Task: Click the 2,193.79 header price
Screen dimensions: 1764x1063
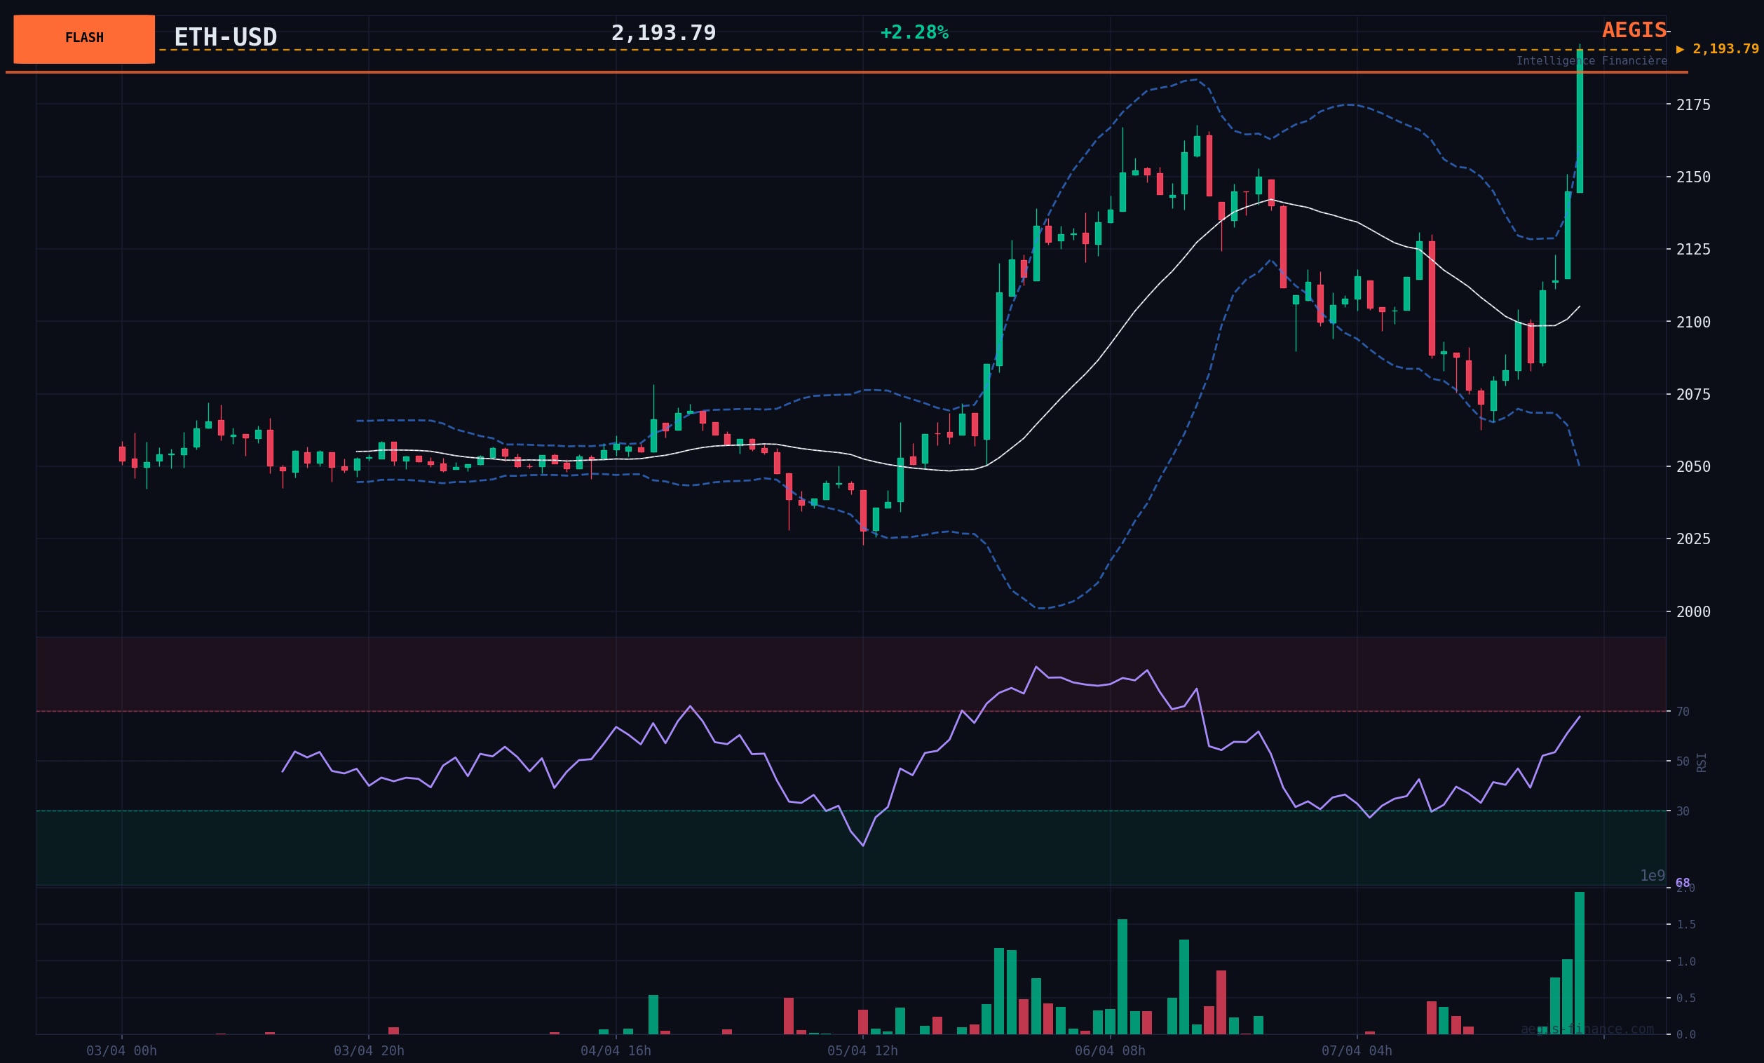Action: pyautogui.click(x=663, y=34)
